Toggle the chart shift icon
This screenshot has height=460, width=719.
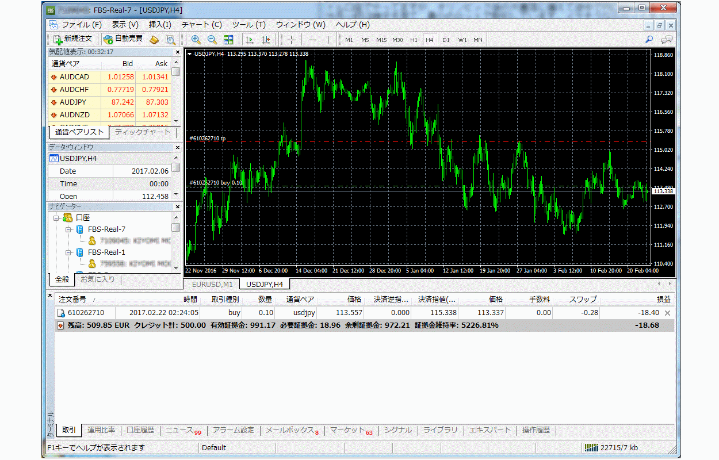pos(265,40)
